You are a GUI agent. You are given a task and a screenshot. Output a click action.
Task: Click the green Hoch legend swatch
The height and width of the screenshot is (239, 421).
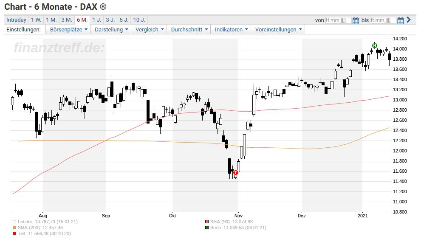[x=207, y=228]
